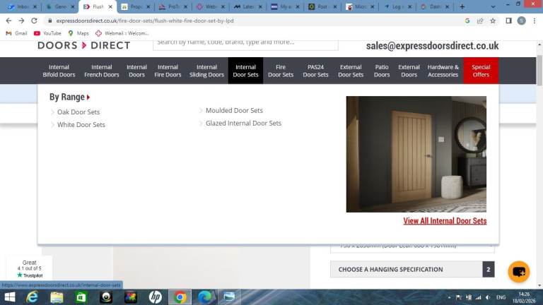Image resolution: width=543 pixels, height=305 pixels.
Task: Open the Windows Start menu
Action: click(x=8, y=297)
